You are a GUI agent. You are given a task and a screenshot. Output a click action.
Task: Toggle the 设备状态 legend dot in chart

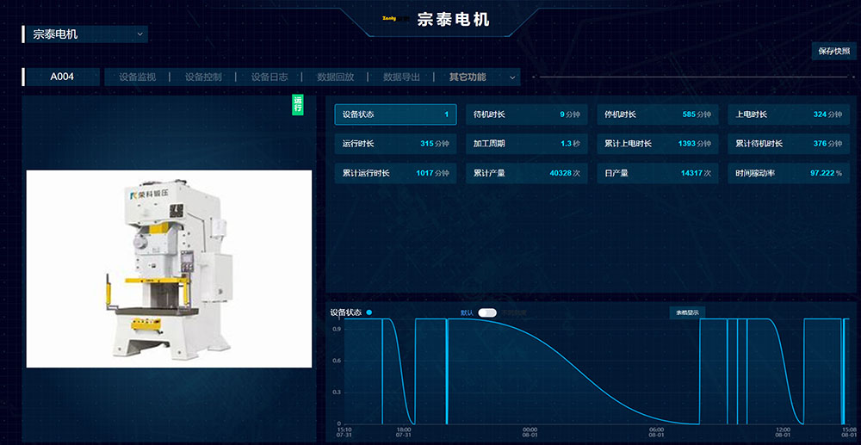pyautogui.click(x=369, y=312)
